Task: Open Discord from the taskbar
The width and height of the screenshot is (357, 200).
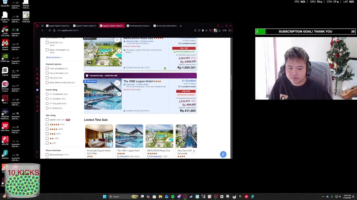Action: (x=179, y=197)
